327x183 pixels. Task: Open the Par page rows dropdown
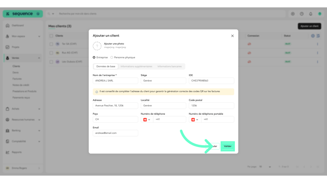[265, 167]
